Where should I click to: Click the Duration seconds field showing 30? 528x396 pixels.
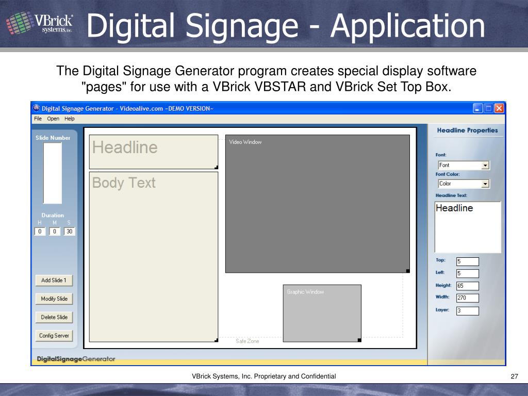tap(70, 232)
